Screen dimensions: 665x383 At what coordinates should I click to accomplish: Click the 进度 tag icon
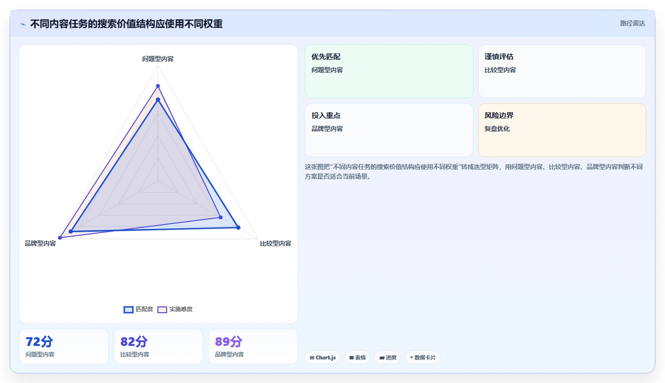click(x=382, y=357)
